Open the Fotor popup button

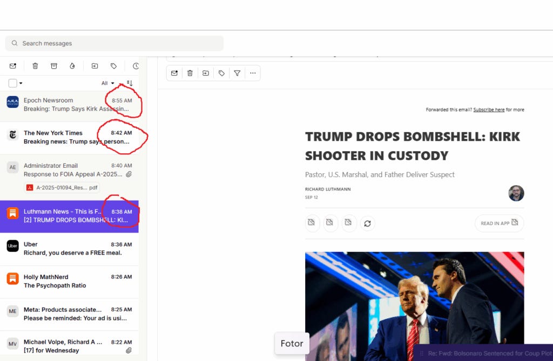coord(292,343)
